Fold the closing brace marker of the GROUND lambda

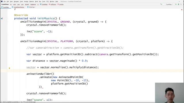7,35
